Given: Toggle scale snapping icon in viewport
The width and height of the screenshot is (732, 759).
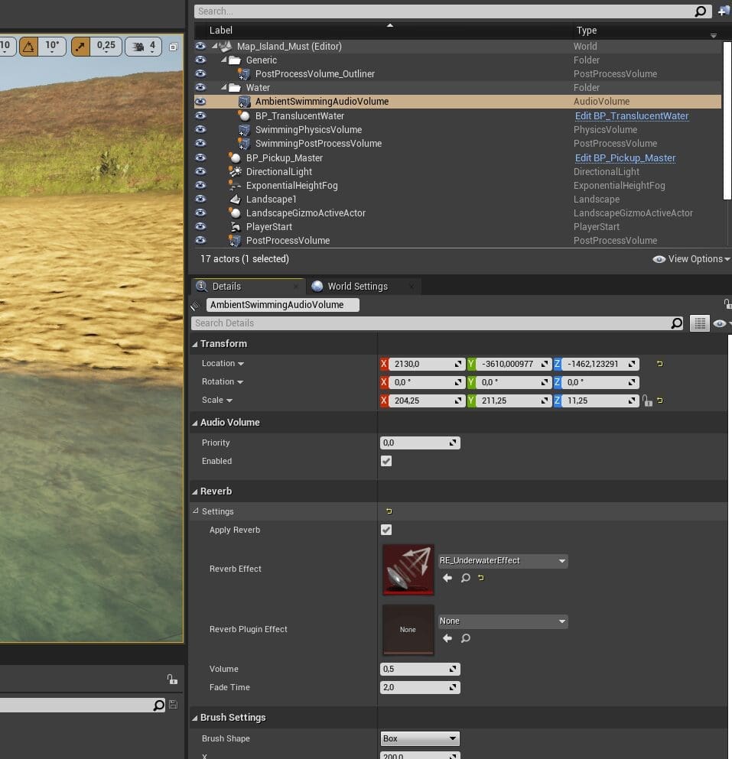Looking at the screenshot, I should pos(81,46).
